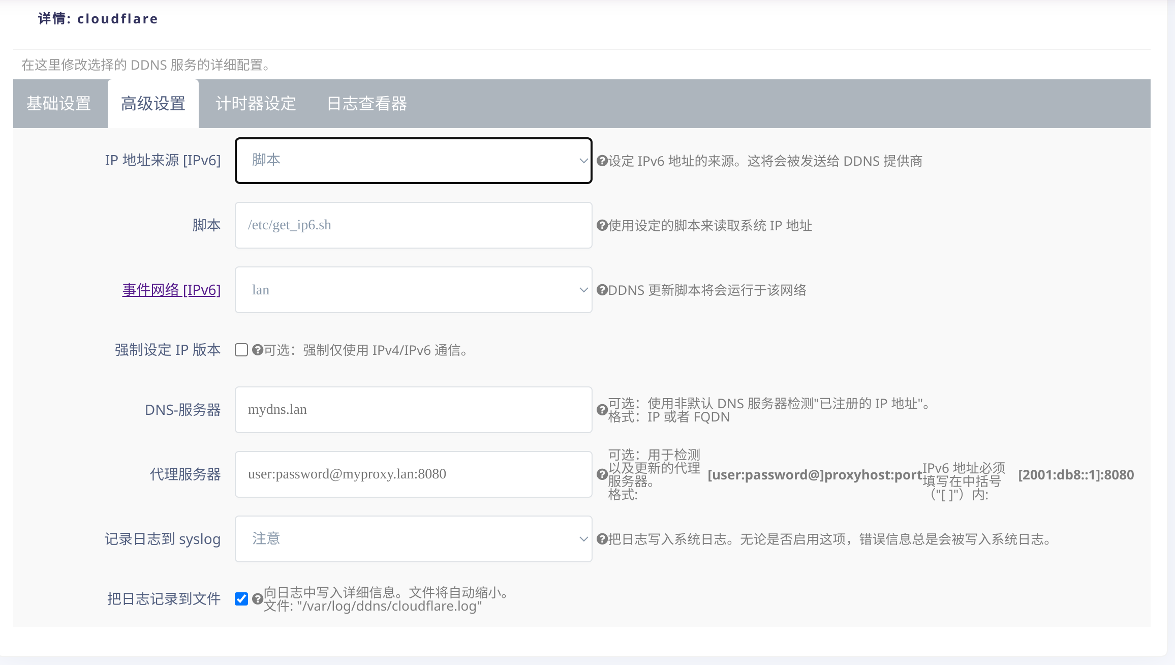Click help icon beside proxy server hint

click(x=602, y=474)
